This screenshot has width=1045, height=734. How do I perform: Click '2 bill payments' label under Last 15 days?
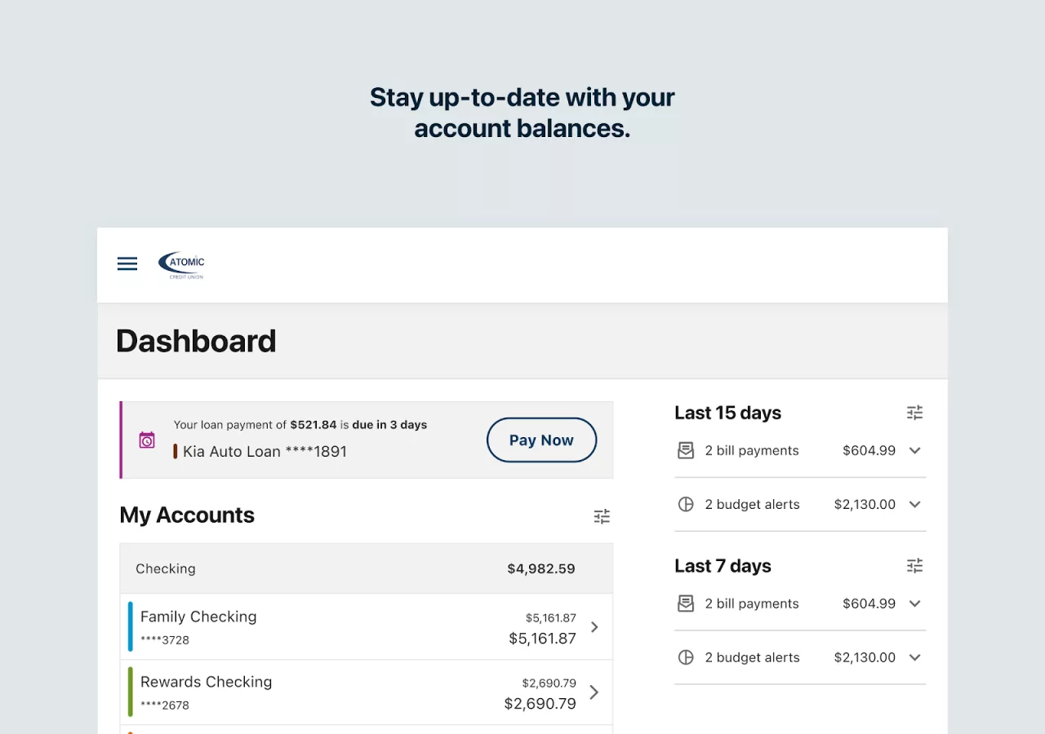(x=752, y=450)
